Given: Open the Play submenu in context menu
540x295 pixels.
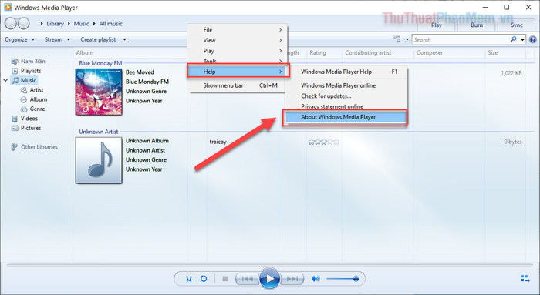Looking at the screenshot, I should tap(237, 51).
